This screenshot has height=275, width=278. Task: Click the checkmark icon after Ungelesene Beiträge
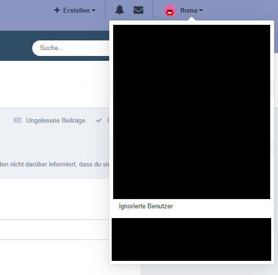[x=99, y=121]
